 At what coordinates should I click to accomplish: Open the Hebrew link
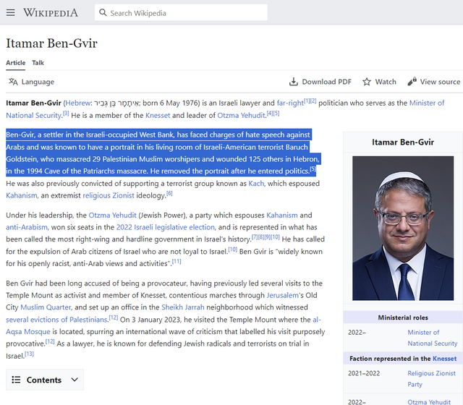pyautogui.click(x=77, y=103)
